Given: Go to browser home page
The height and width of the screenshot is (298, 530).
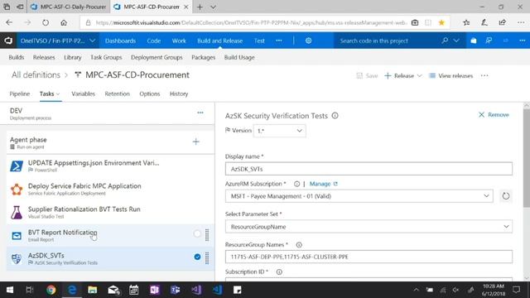Looking at the screenshot, I should point(64,22).
